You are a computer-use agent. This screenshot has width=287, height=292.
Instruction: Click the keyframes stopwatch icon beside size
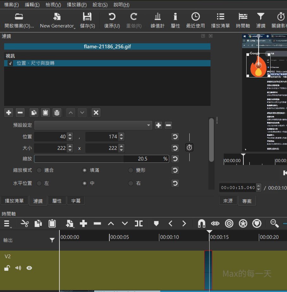[x=189, y=148]
